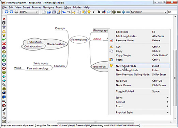Choose Toggle Folded in context menu
178x128 pixels.
point(139,91)
